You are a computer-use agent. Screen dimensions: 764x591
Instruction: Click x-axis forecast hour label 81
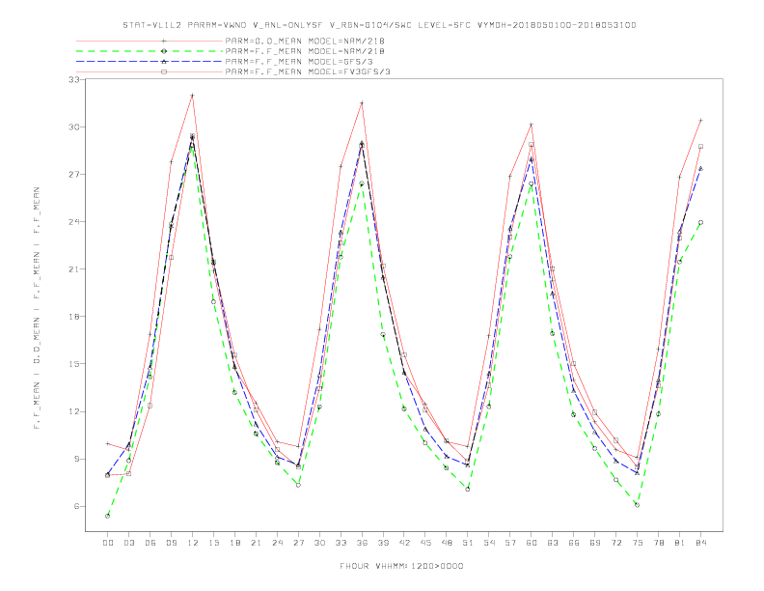(680, 543)
